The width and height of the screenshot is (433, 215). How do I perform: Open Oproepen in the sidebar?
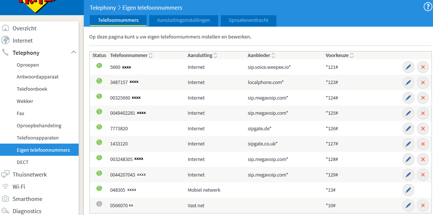(x=28, y=65)
